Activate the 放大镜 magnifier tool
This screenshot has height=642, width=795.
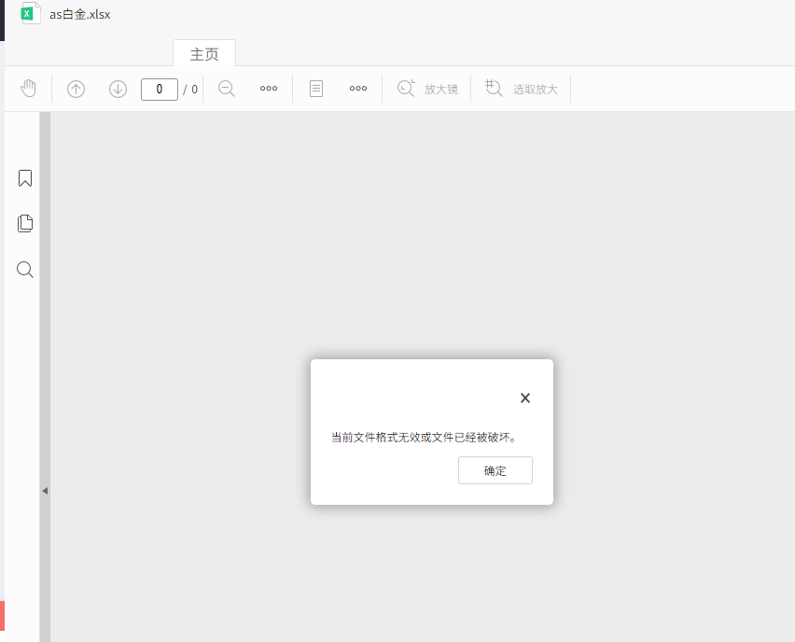[x=427, y=89]
